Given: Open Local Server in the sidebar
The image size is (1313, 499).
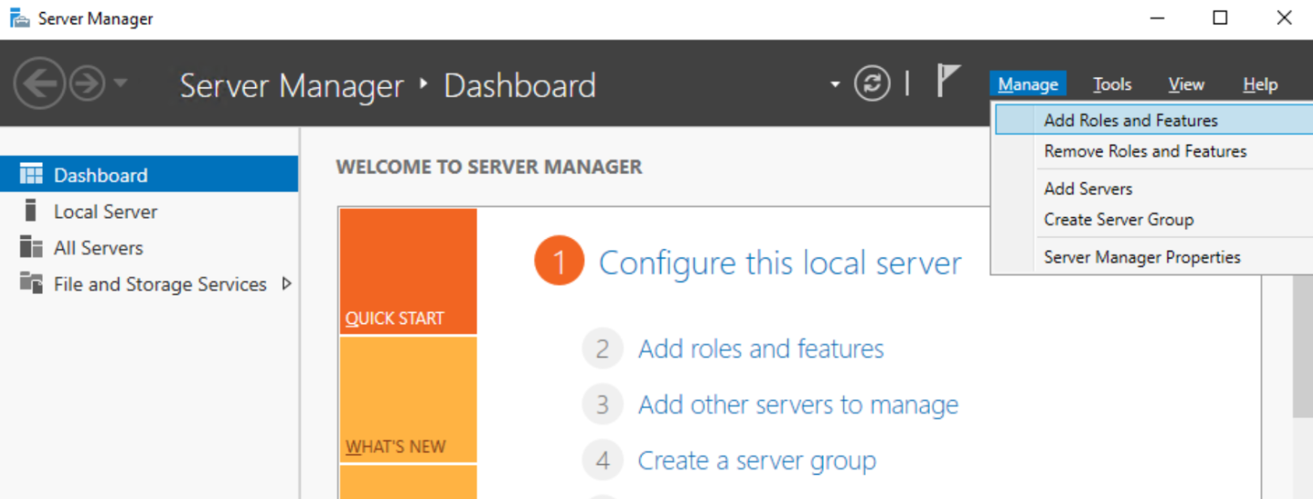Looking at the screenshot, I should [x=149, y=211].
